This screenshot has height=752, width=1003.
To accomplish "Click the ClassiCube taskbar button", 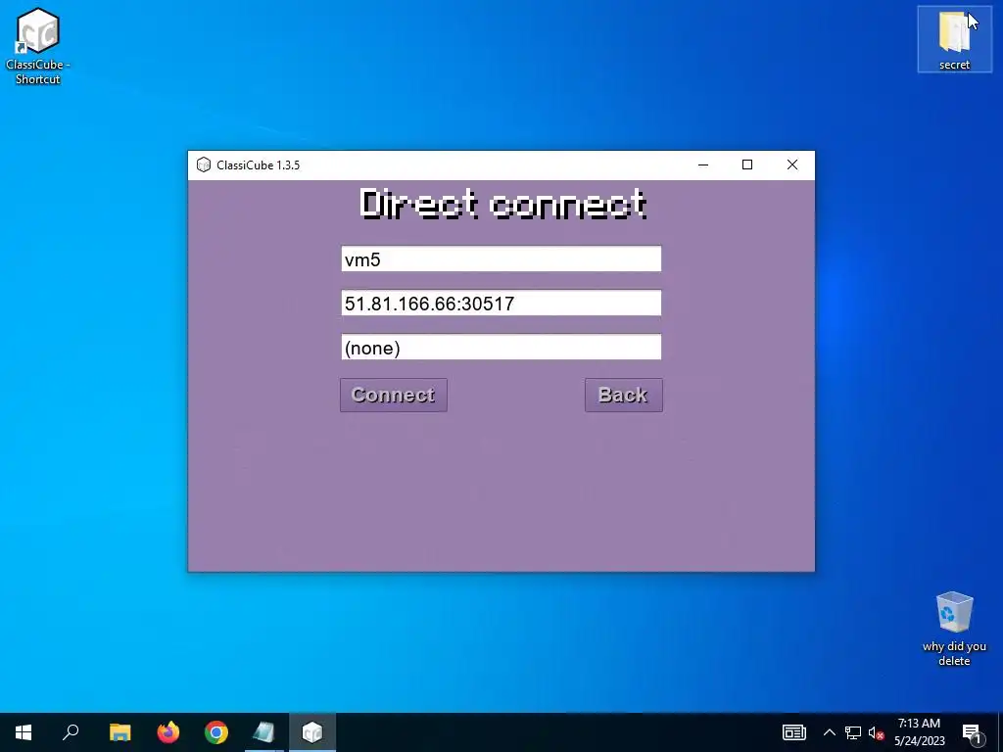I will point(312,732).
